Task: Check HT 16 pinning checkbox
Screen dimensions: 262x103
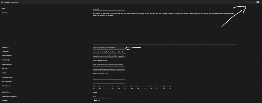Action: pyautogui.click(x=123, y=89)
